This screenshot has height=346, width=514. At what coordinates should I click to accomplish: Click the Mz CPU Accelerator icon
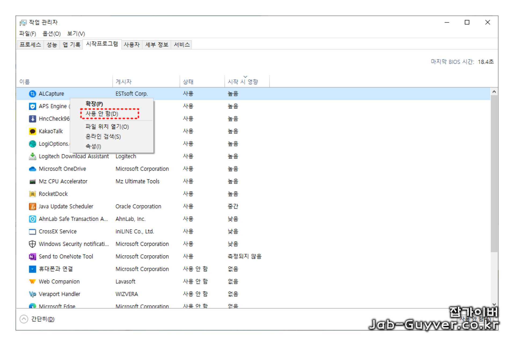tap(32, 182)
